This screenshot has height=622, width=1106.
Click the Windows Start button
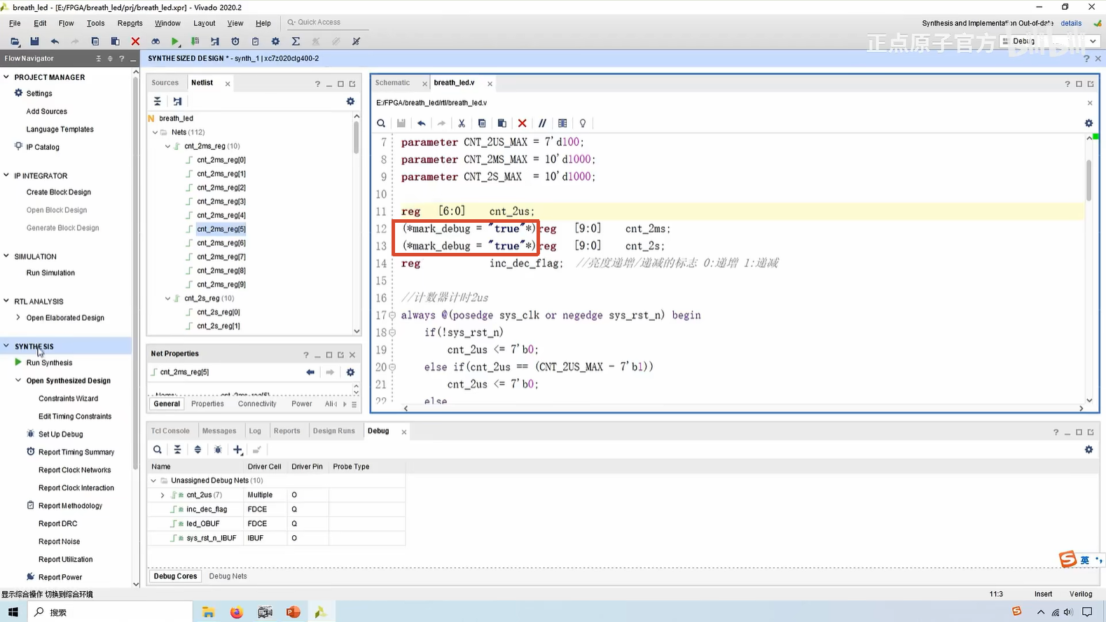[x=13, y=612]
